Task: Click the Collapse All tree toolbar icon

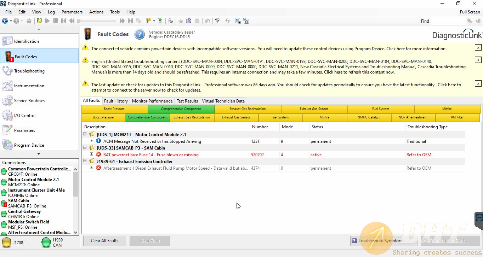Action: 246,21
